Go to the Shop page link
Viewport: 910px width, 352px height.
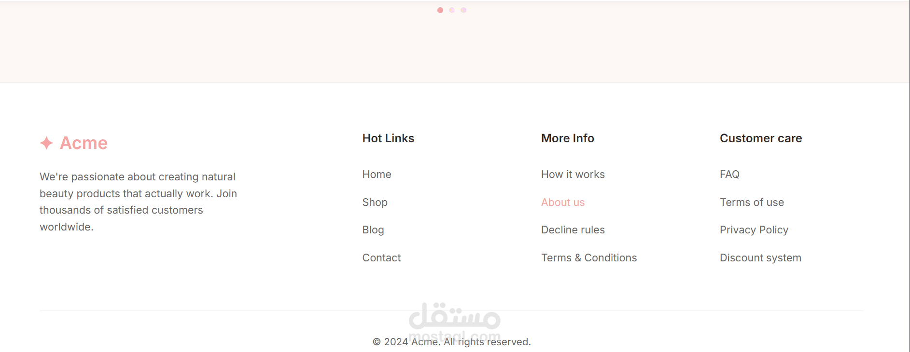point(375,203)
